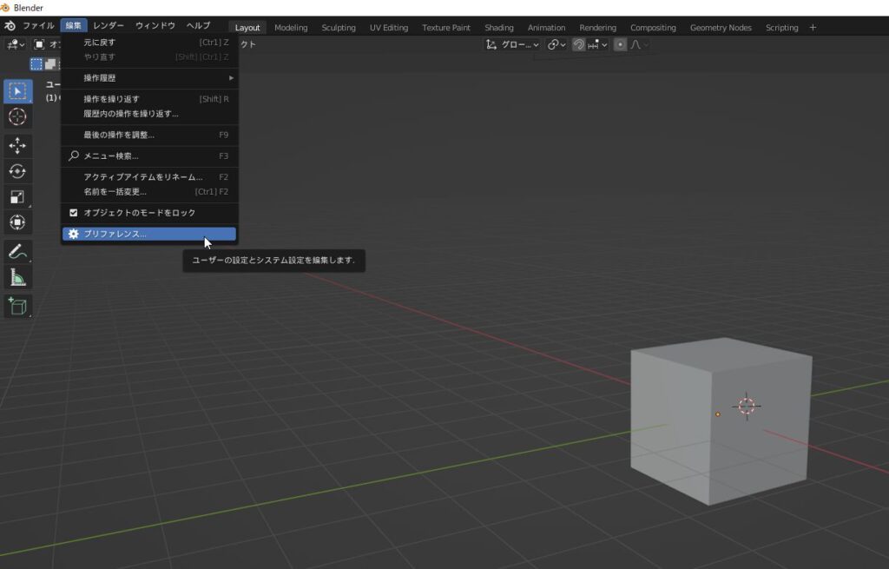Open the レンダー menu
The width and height of the screenshot is (889, 569).
(x=109, y=25)
